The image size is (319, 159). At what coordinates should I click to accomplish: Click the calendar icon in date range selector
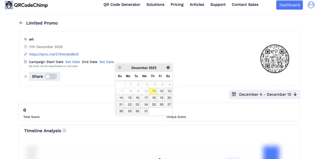click(x=234, y=94)
